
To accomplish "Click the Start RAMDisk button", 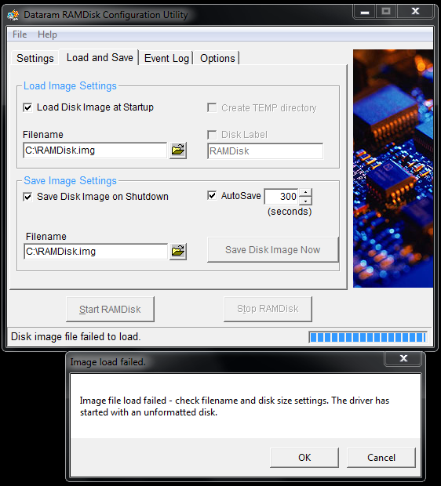I will click(x=110, y=309).
